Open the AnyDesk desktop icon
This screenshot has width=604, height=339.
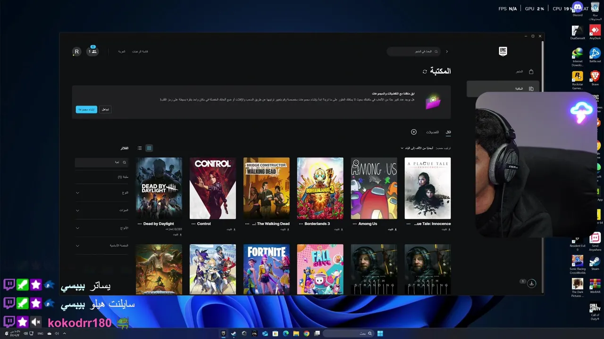tap(595, 32)
